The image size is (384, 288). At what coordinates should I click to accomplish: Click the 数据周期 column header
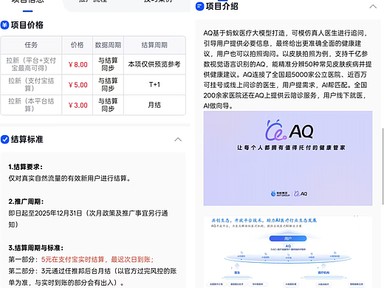pos(108,45)
